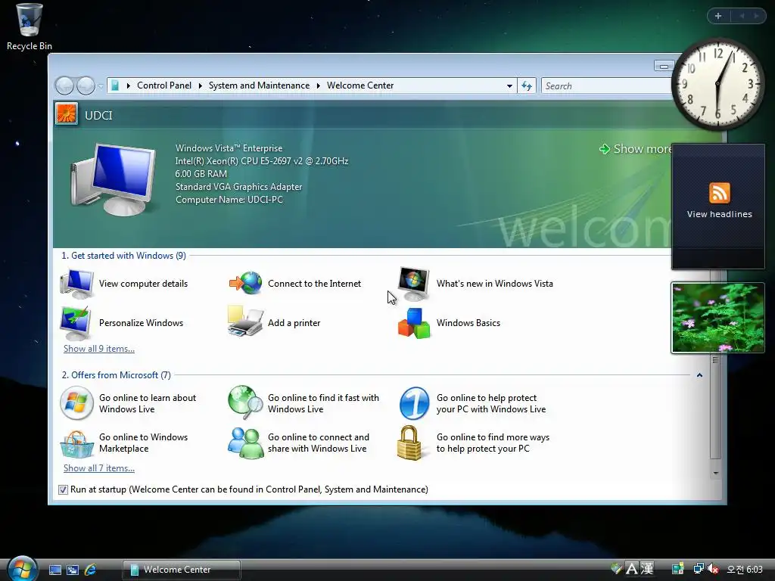
Task: Click the Show more details link
Action: point(636,149)
